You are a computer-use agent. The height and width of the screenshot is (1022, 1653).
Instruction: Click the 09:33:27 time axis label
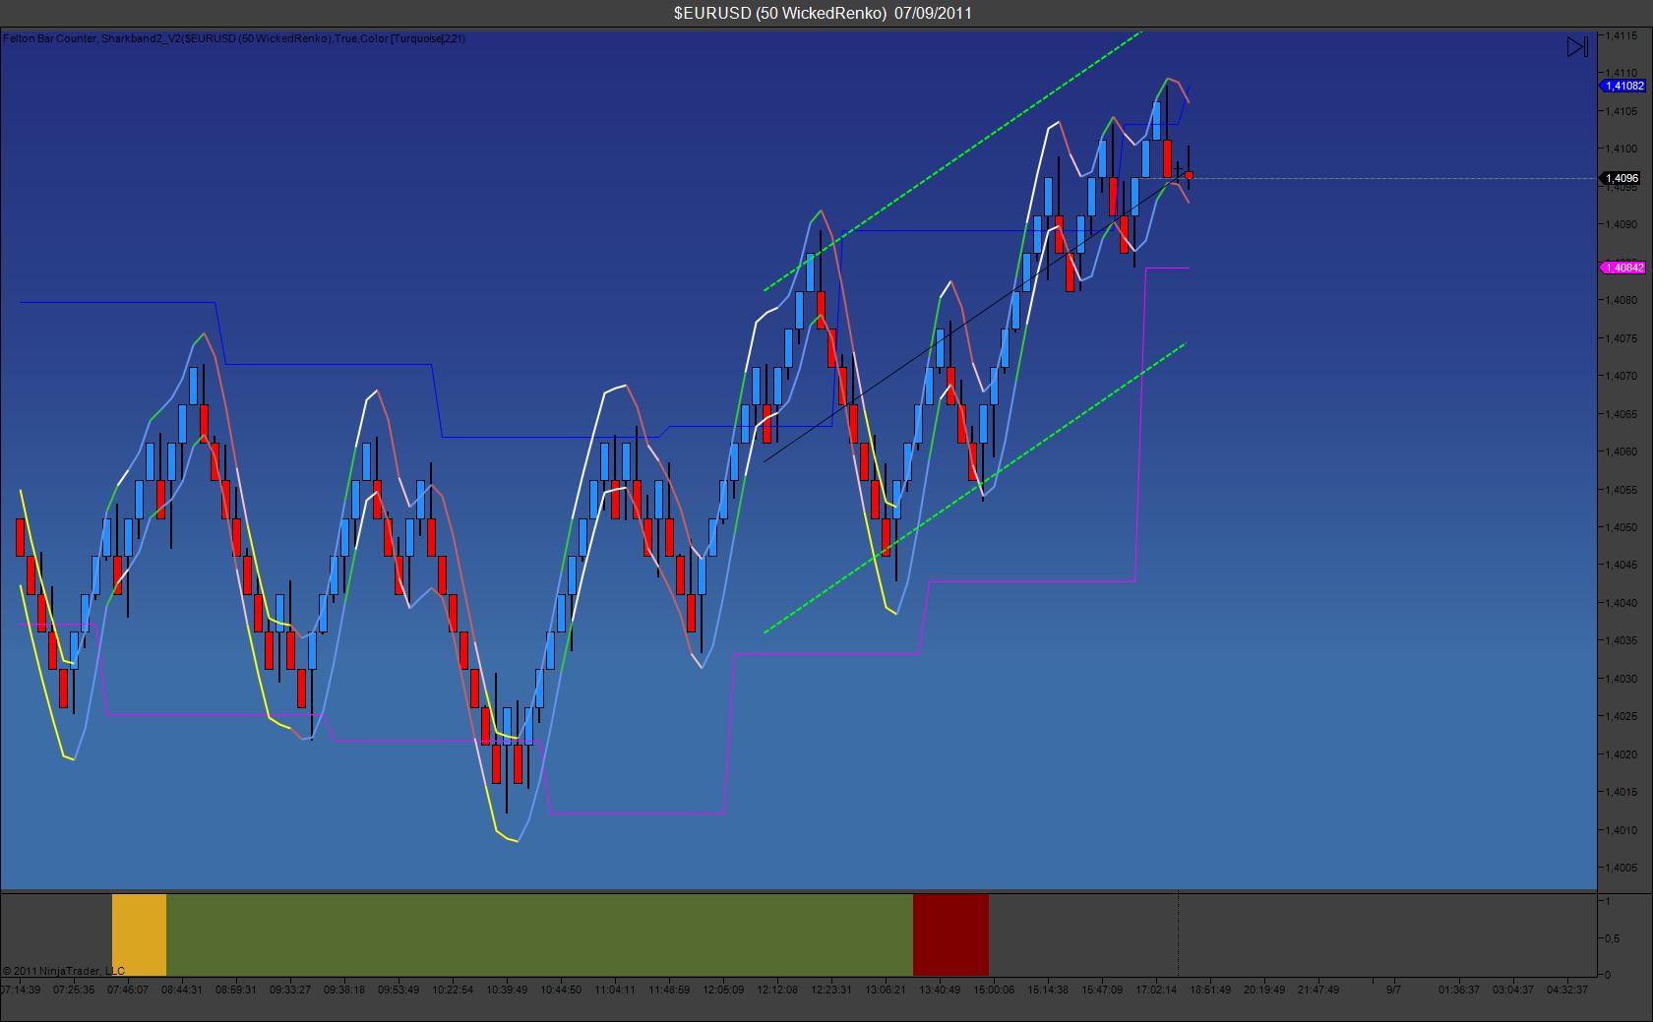coord(290,990)
